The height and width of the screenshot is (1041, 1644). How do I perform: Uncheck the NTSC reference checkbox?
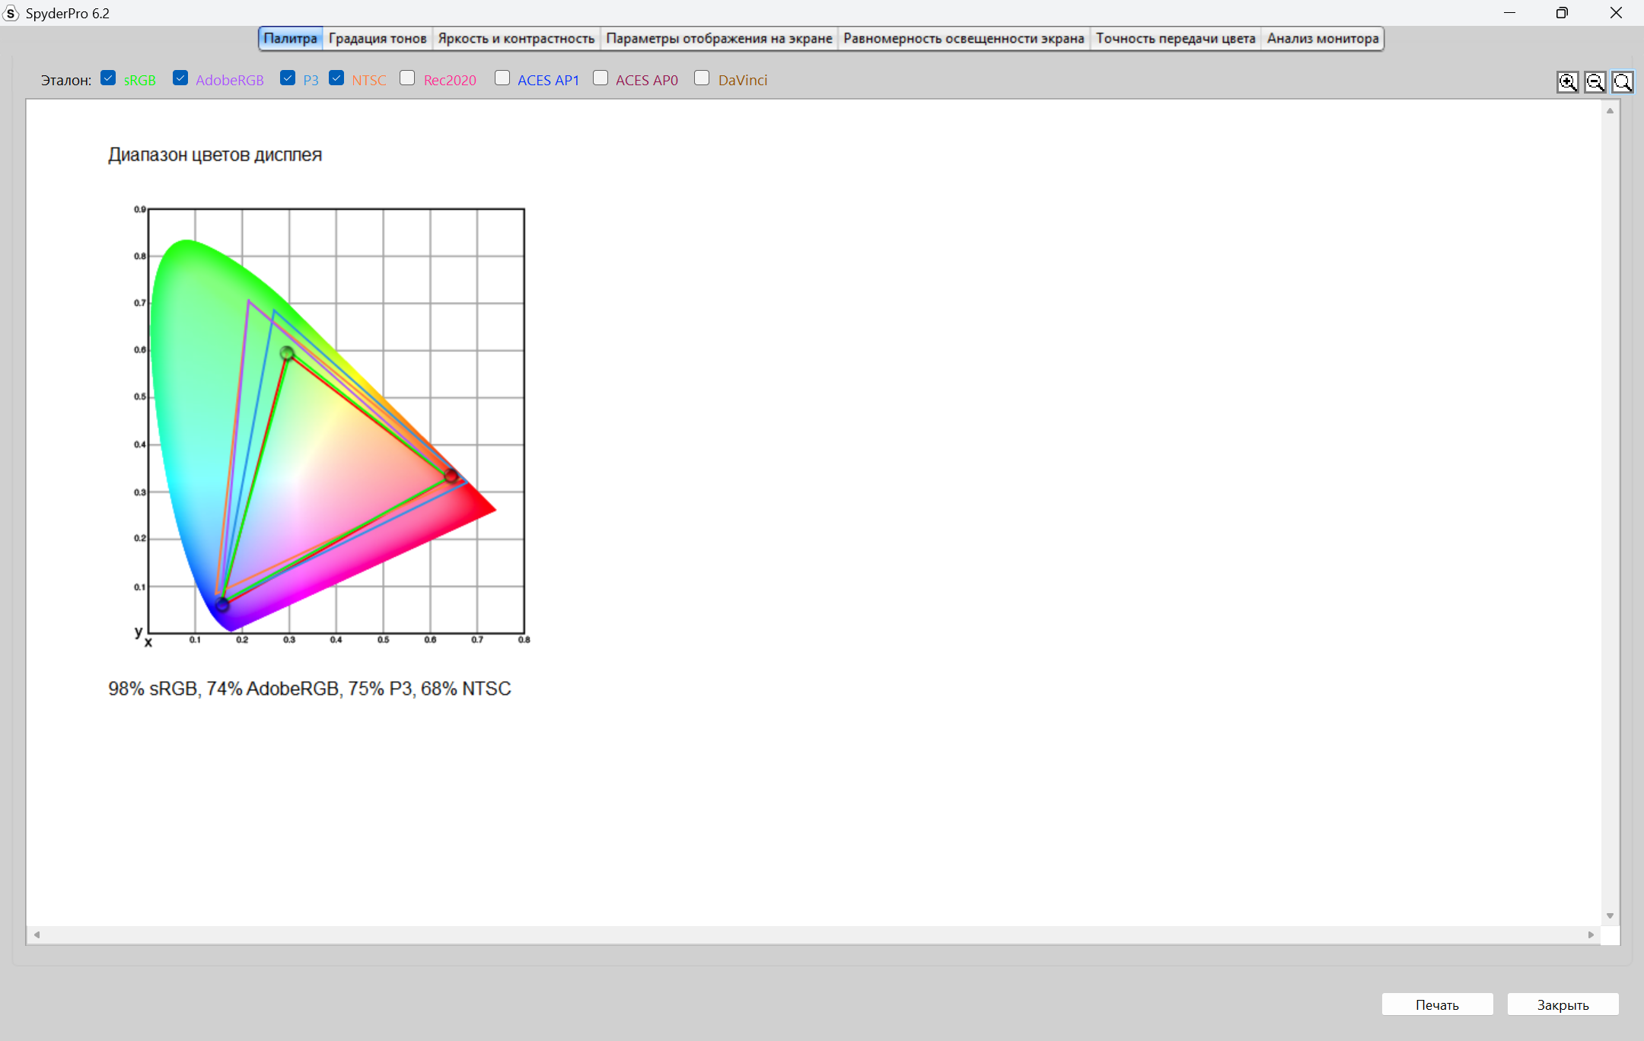tap(336, 78)
